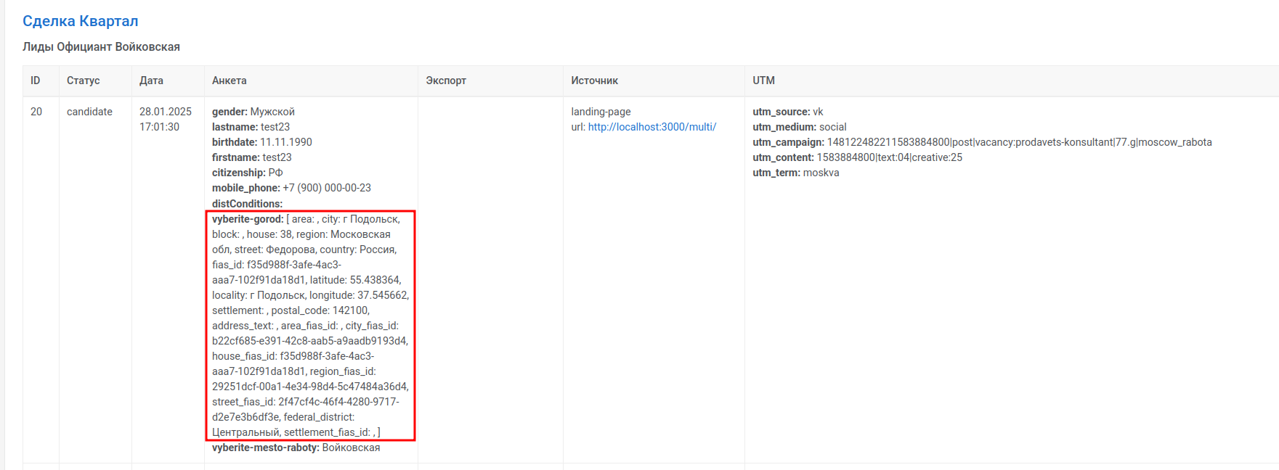Click the highlighted vyberite-gorod address block
Viewport: 1279px width, 470px height.
[310, 326]
